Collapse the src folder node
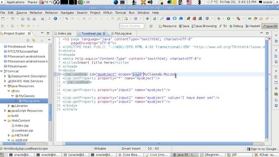The height and width of the screenshot is (157, 279). [9, 91]
